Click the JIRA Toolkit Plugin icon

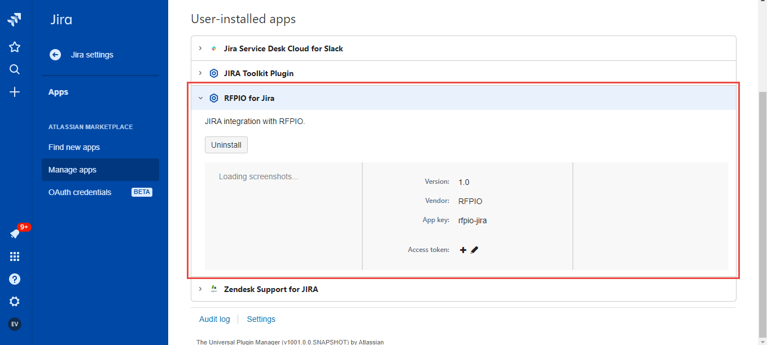214,73
